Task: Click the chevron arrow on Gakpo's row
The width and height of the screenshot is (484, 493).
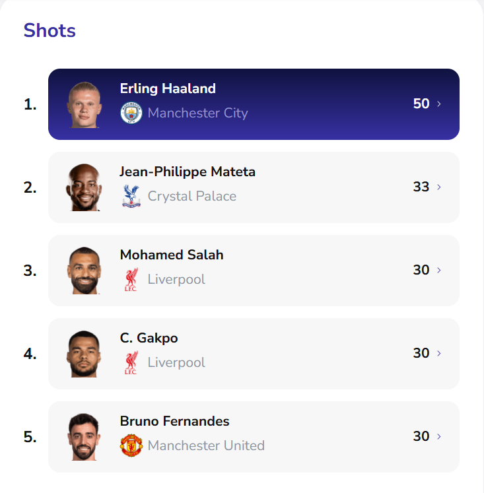Action: (x=440, y=354)
